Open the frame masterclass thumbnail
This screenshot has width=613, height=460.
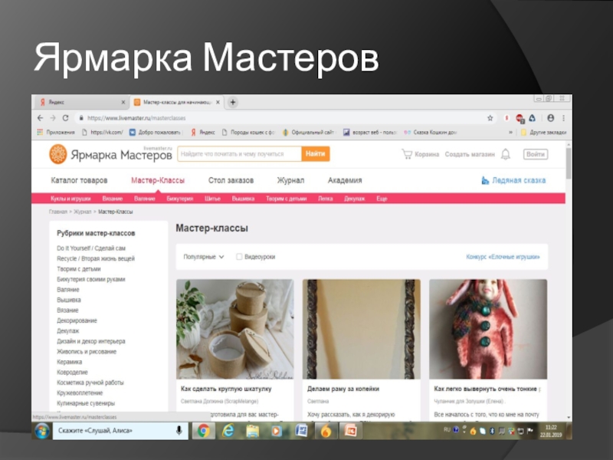[x=361, y=329]
